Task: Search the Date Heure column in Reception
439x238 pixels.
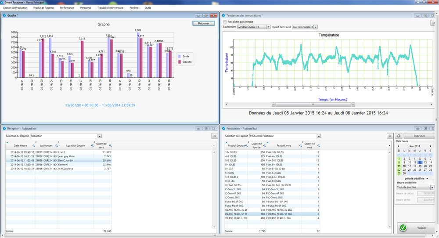Action: click(x=34, y=146)
